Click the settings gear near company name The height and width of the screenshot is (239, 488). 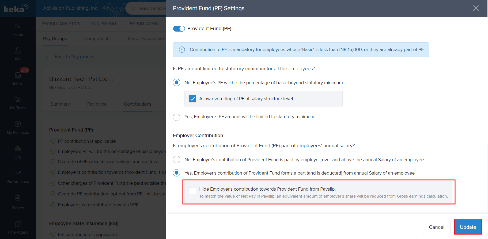point(107,8)
